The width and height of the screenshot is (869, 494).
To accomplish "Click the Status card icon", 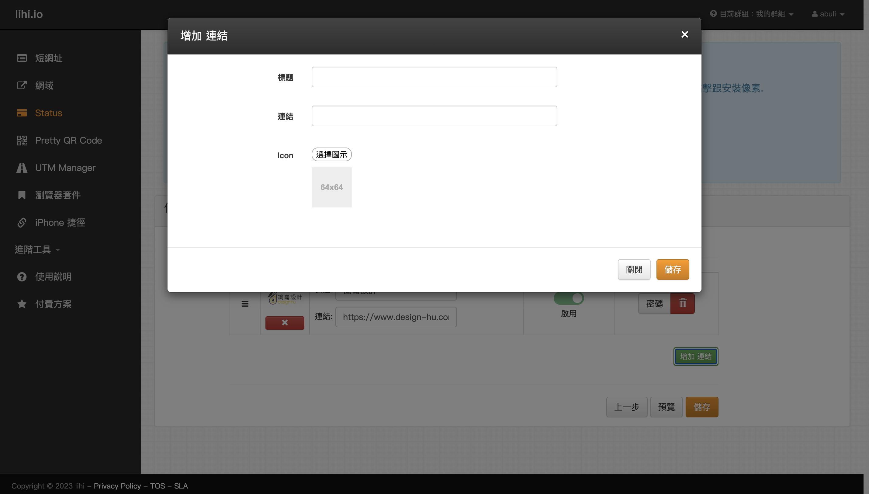I will pyautogui.click(x=22, y=113).
